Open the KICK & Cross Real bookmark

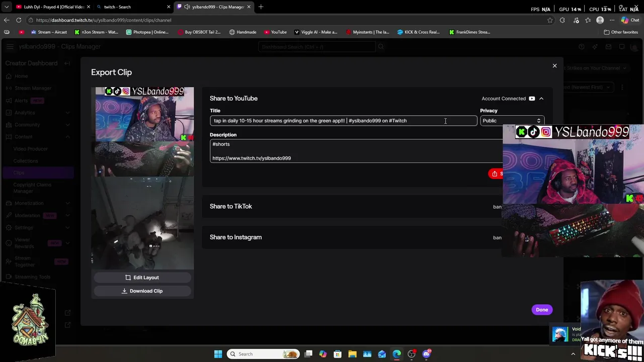pos(419,32)
